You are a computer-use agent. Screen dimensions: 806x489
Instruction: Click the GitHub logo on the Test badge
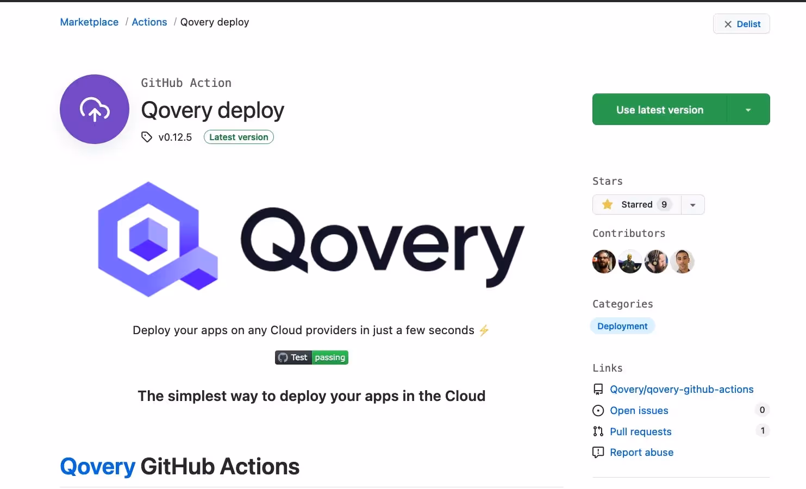(x=283, y=357)
